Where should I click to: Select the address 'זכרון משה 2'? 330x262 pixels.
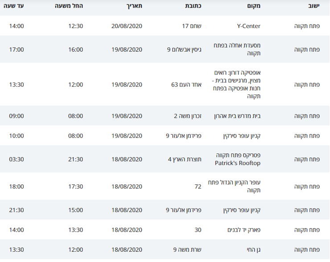[187, 116]
